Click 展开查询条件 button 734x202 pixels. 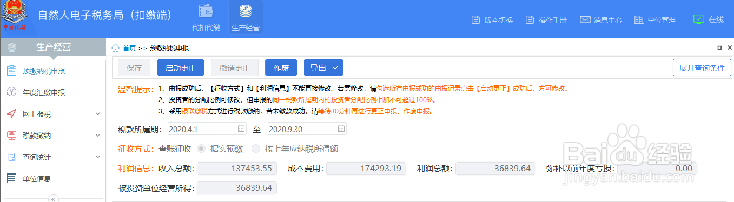click(x=702, y=68)
